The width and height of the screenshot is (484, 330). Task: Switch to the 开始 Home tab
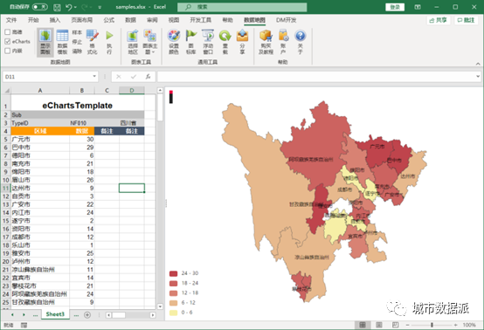[33, 20]
